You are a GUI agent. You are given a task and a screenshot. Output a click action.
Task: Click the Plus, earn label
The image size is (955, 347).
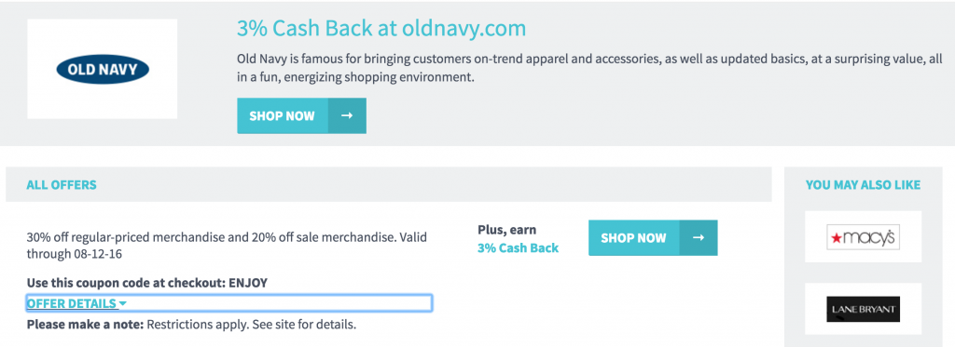[x=507, y=231]
